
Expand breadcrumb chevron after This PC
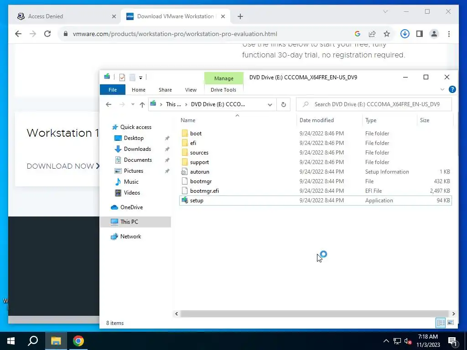tap(187, 104)
